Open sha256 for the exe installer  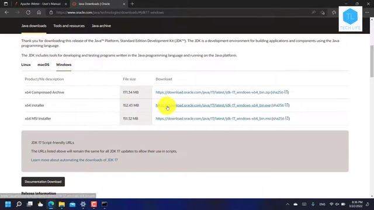280,105
